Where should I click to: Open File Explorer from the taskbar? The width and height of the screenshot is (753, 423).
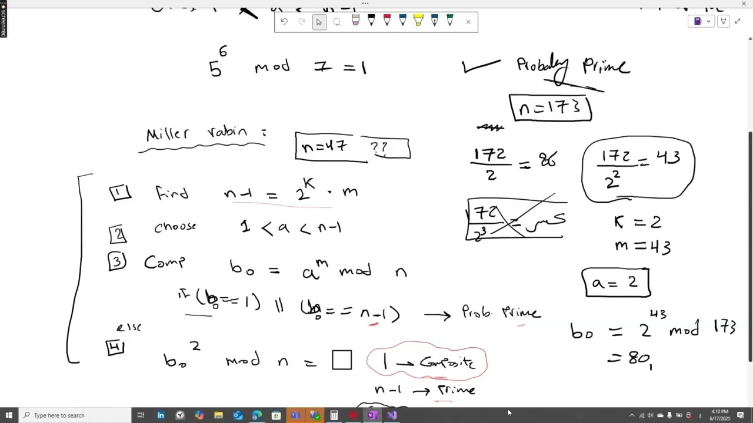click(218, 415)
